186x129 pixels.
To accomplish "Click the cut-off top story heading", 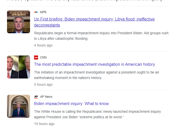I will 85,1.
